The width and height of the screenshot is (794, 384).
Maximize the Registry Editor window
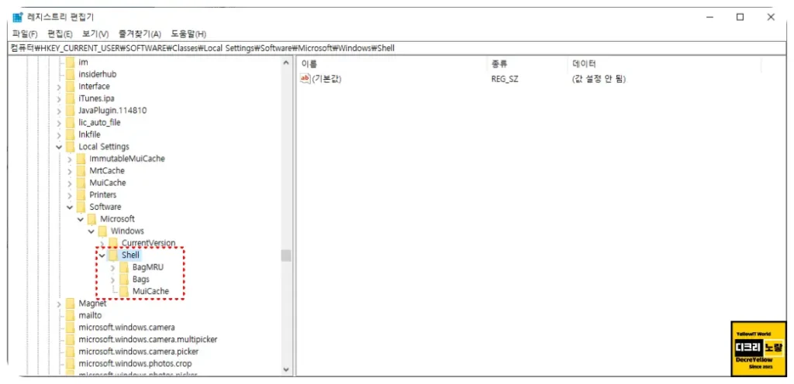(x=740, y=17)
